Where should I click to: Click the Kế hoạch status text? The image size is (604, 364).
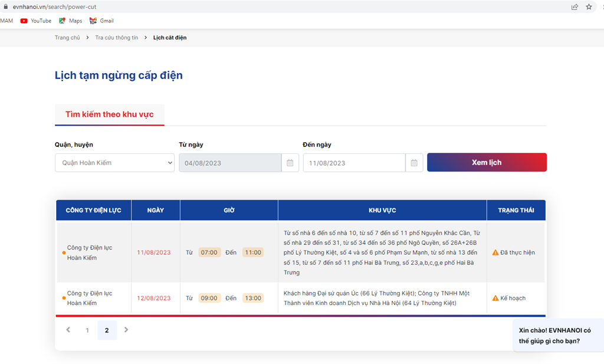point(513,298)
